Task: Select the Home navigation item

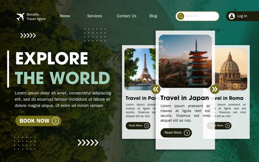Action: (65, 16)
